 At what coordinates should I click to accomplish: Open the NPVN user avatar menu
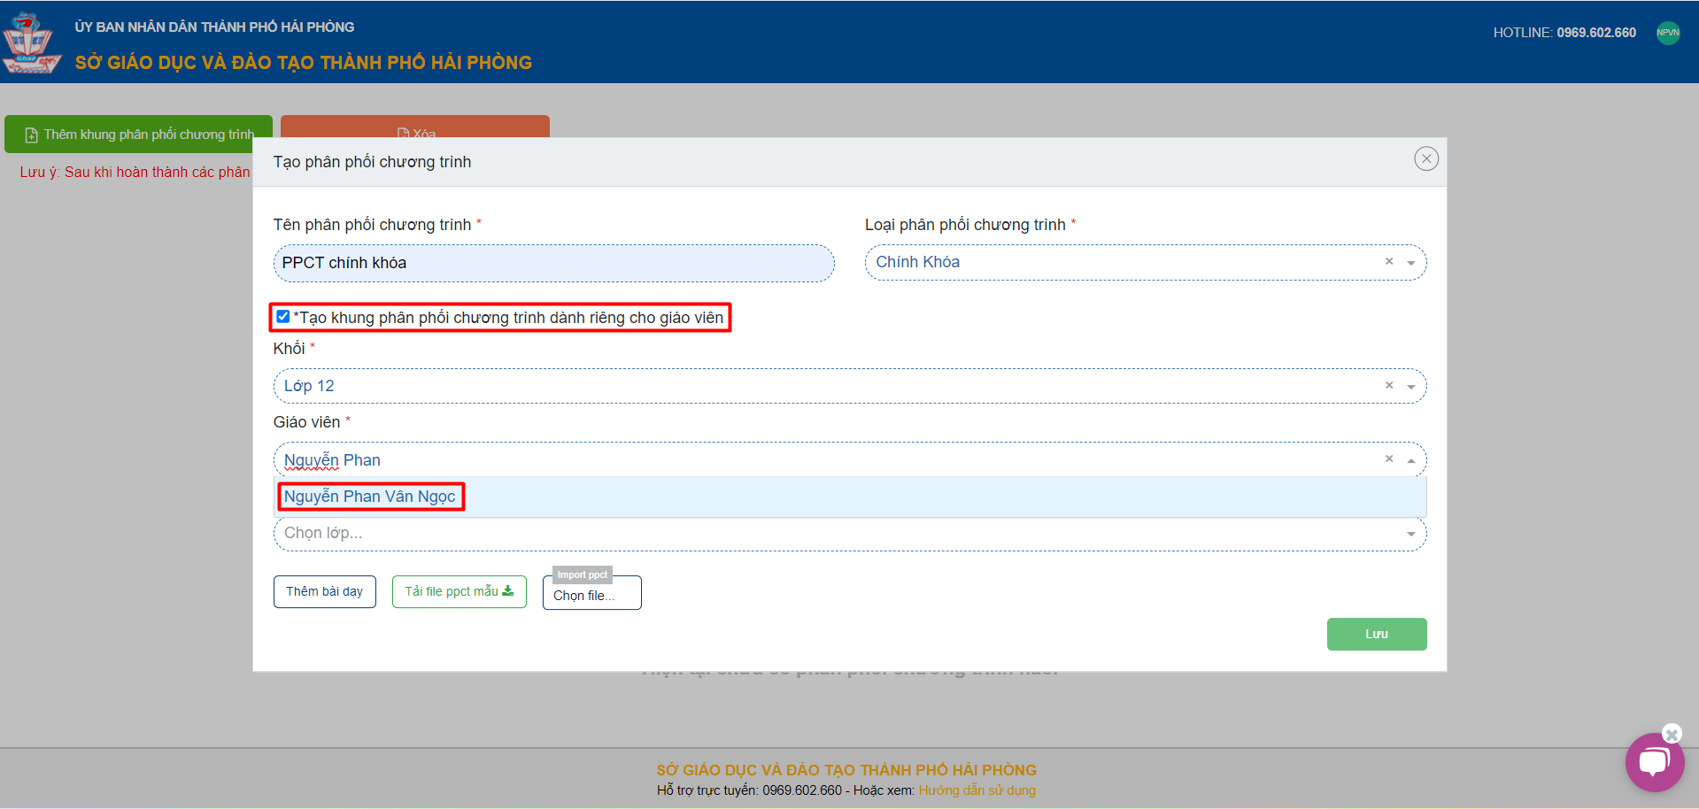1667,33
